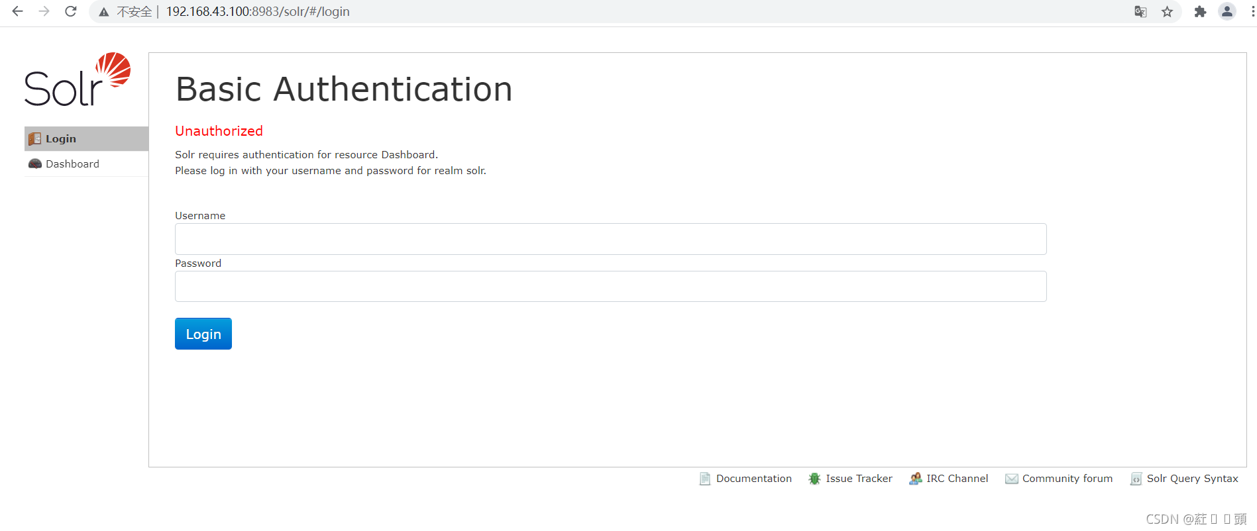Viewport: 1257px width, 531px height.
Task: Open the Community forum link text
Action: [x=1067, y=478]
